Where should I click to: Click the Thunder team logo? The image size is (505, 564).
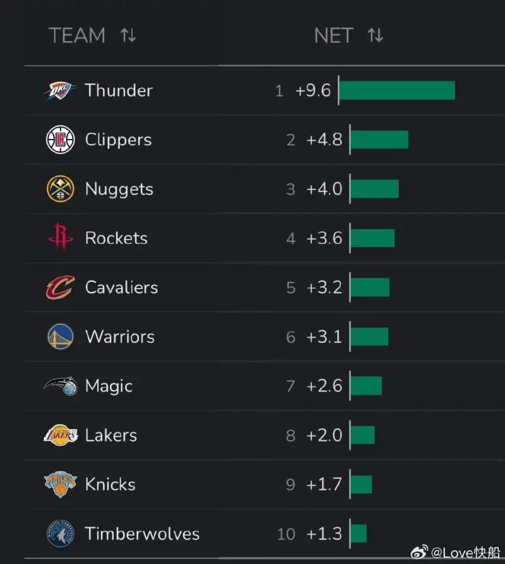[x=61, y=91]
